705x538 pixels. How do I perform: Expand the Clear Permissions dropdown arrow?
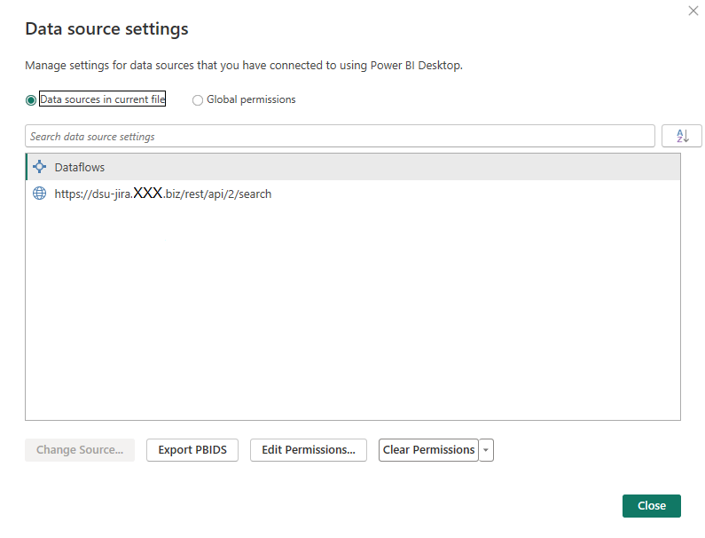(486, 450)
